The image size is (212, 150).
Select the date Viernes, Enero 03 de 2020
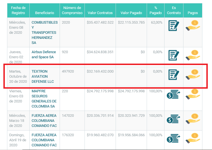coord(16,96)
